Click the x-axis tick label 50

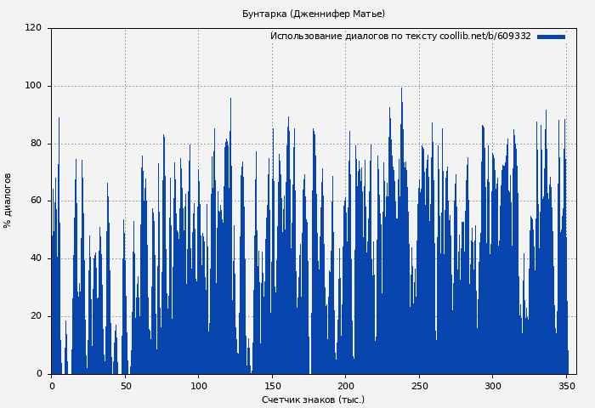tap(125, 386)
